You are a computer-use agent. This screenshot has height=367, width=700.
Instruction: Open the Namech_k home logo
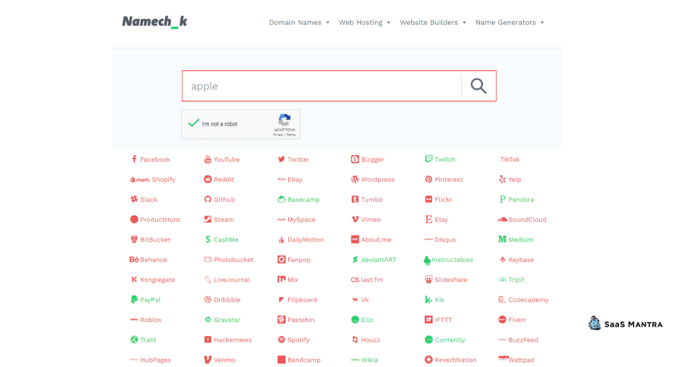[x=155, y=22]
